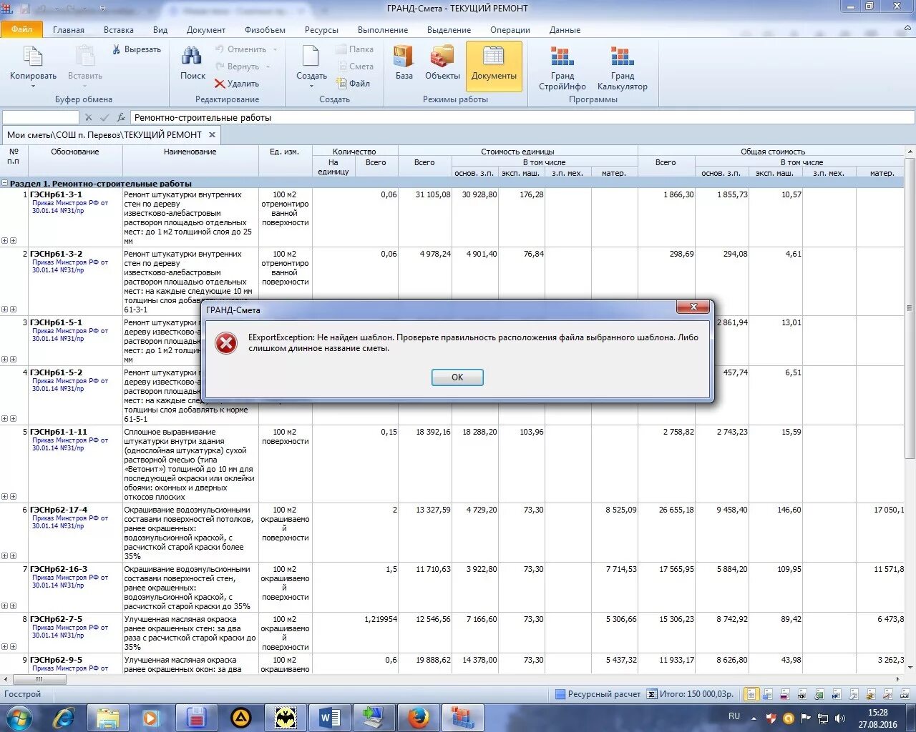The image size is (916, 732).
Task: Open Mozilla Firefox from the taskbar
Action: pyautogui.click(x=419, y=717)
